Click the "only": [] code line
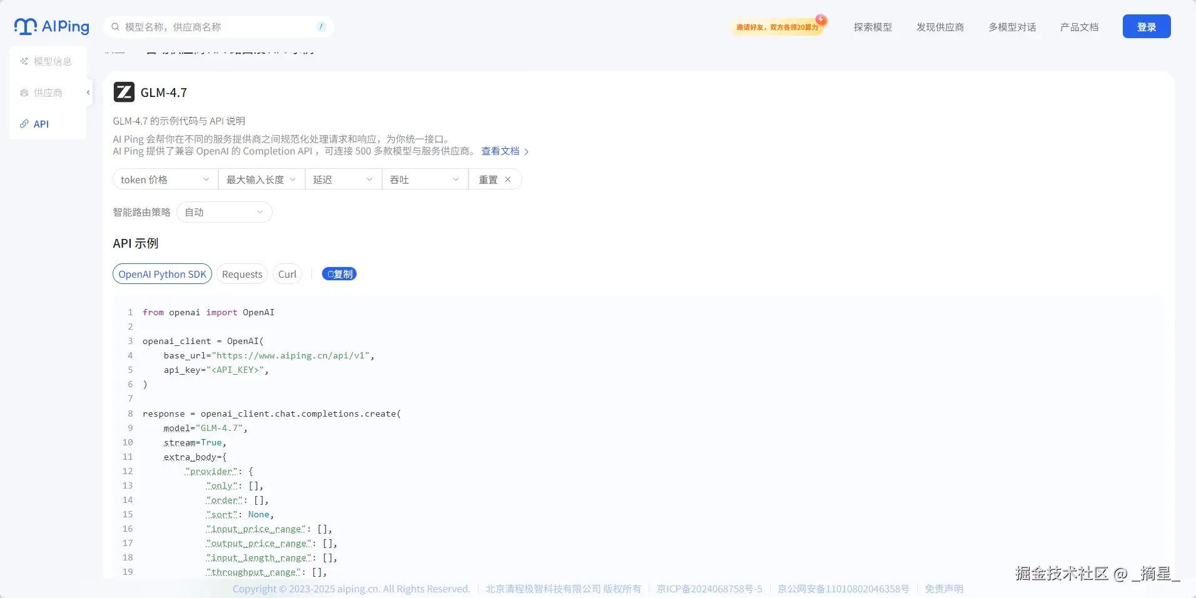 (235, 485)
